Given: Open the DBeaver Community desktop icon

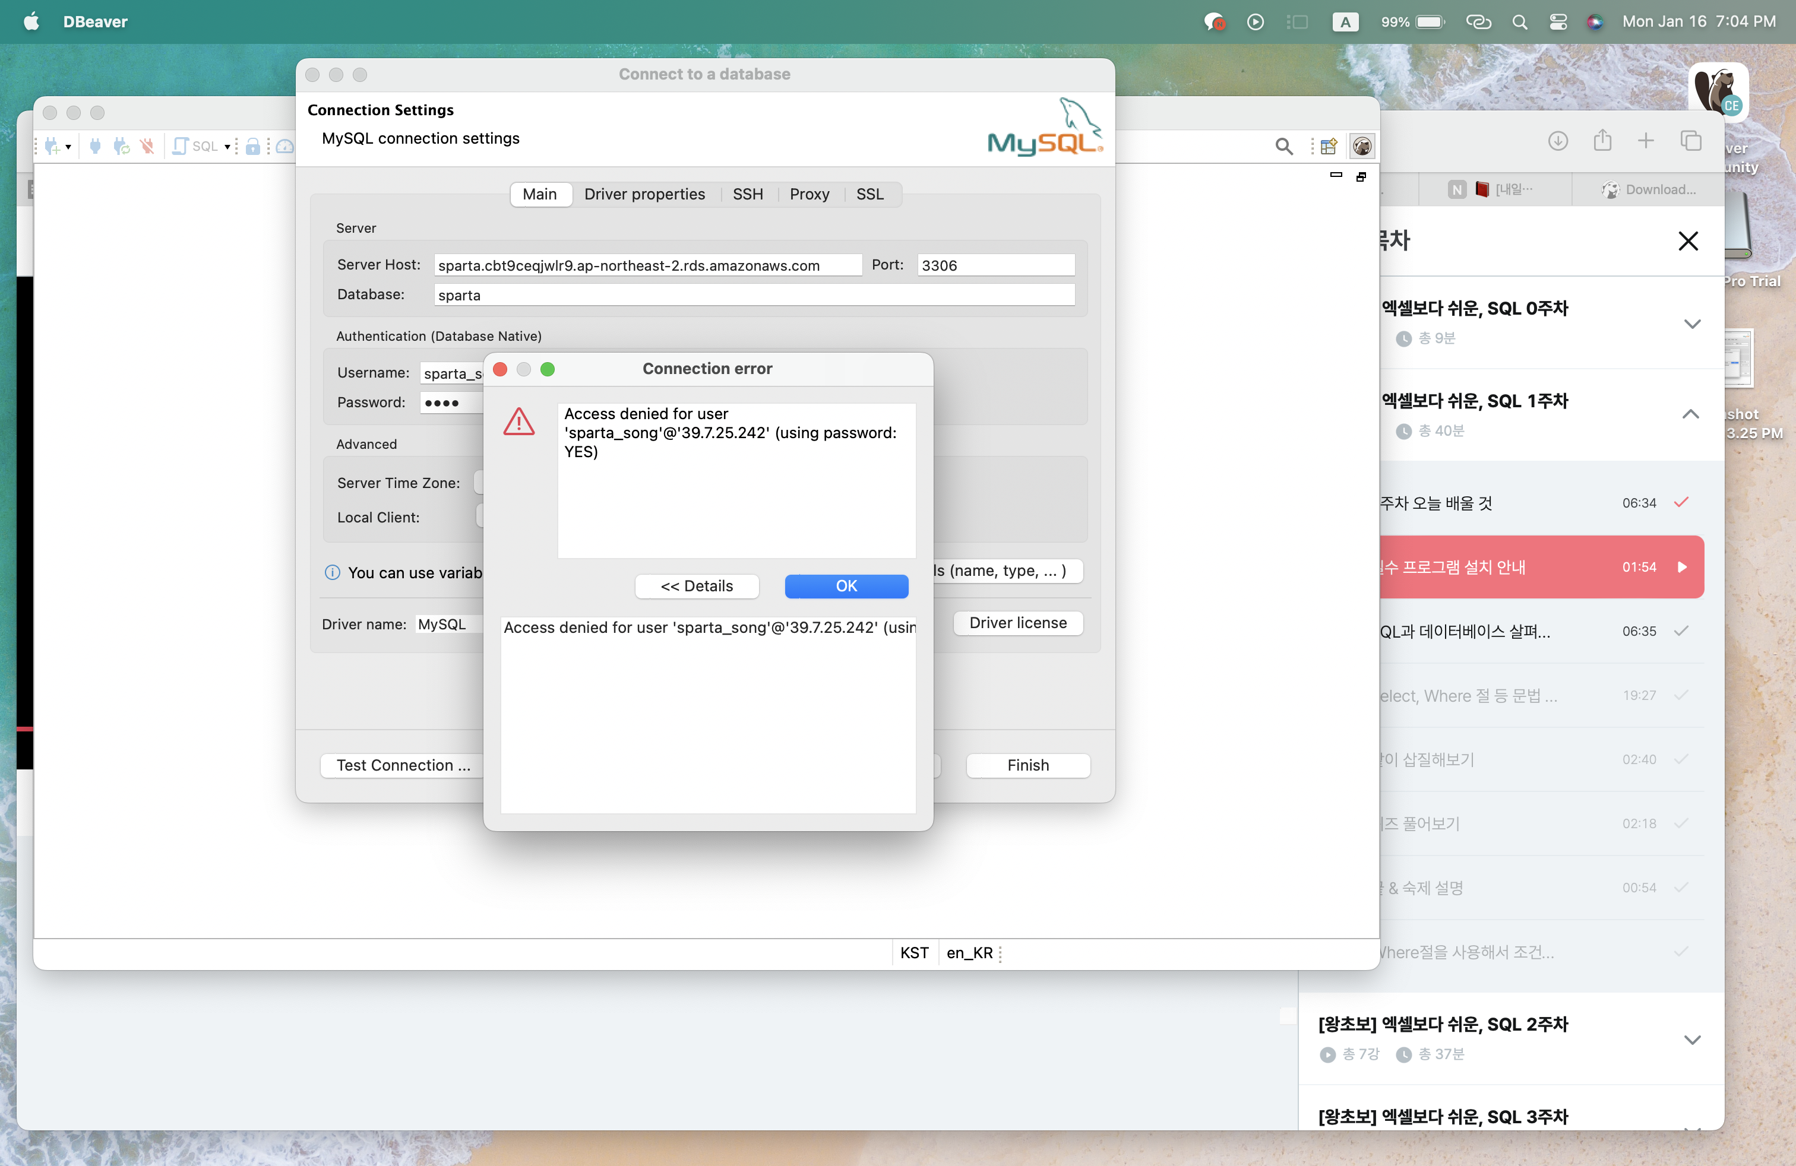Looking at the screenshot, I should 1719,92.
